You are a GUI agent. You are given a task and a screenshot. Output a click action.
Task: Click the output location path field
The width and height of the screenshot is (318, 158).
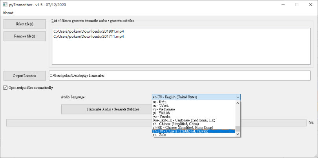(x=179, y=75)
